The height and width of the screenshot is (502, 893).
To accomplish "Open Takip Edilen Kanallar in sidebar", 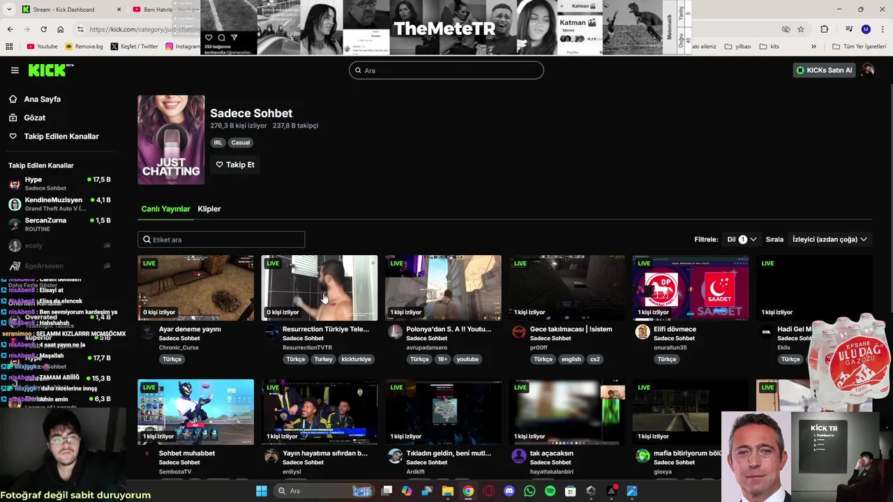I will [x=61, y=137].
